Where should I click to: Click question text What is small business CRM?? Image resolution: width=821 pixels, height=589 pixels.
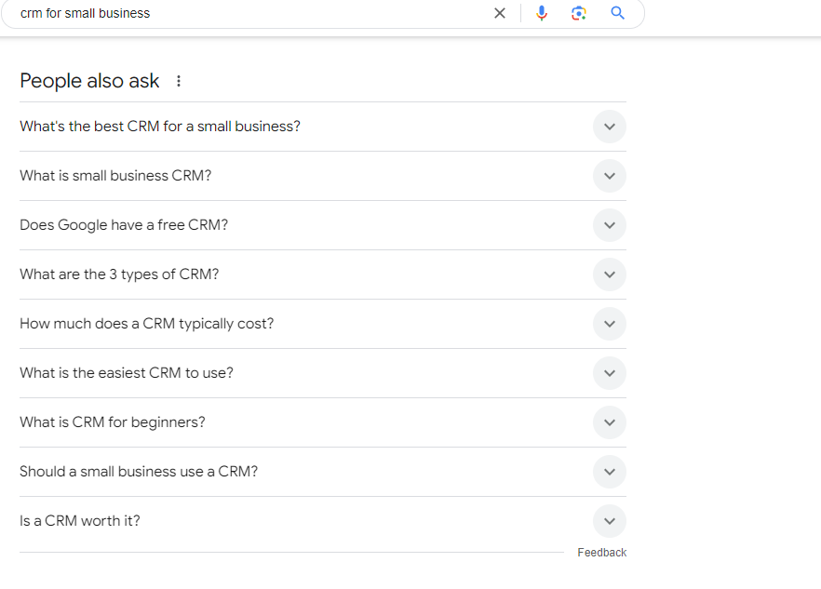pyautogui.click(x=115, y=175)
